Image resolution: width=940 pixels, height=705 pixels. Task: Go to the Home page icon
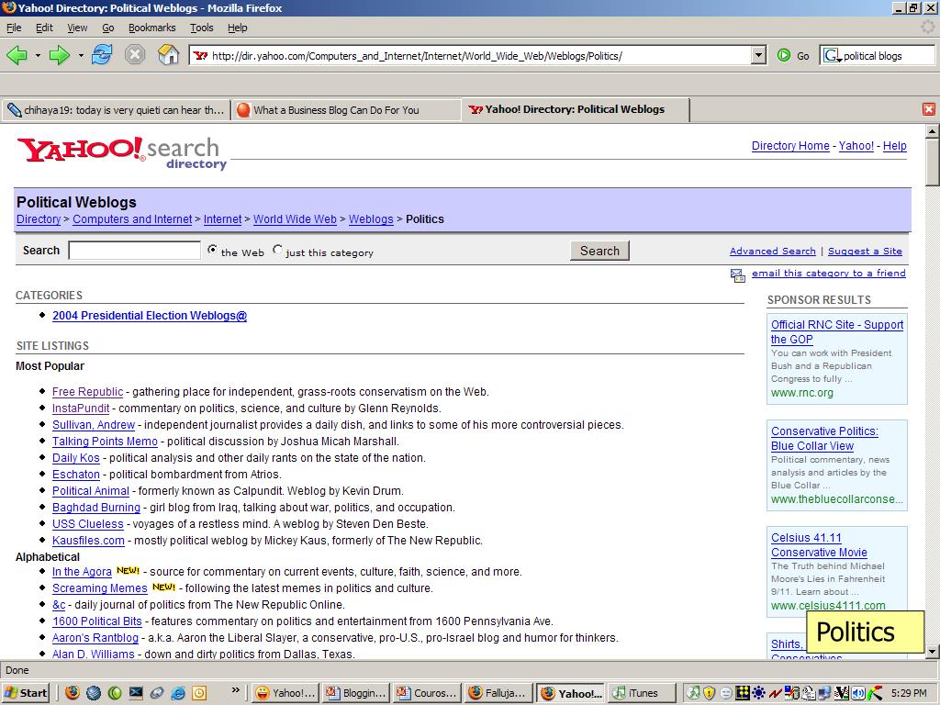point(169,55)
